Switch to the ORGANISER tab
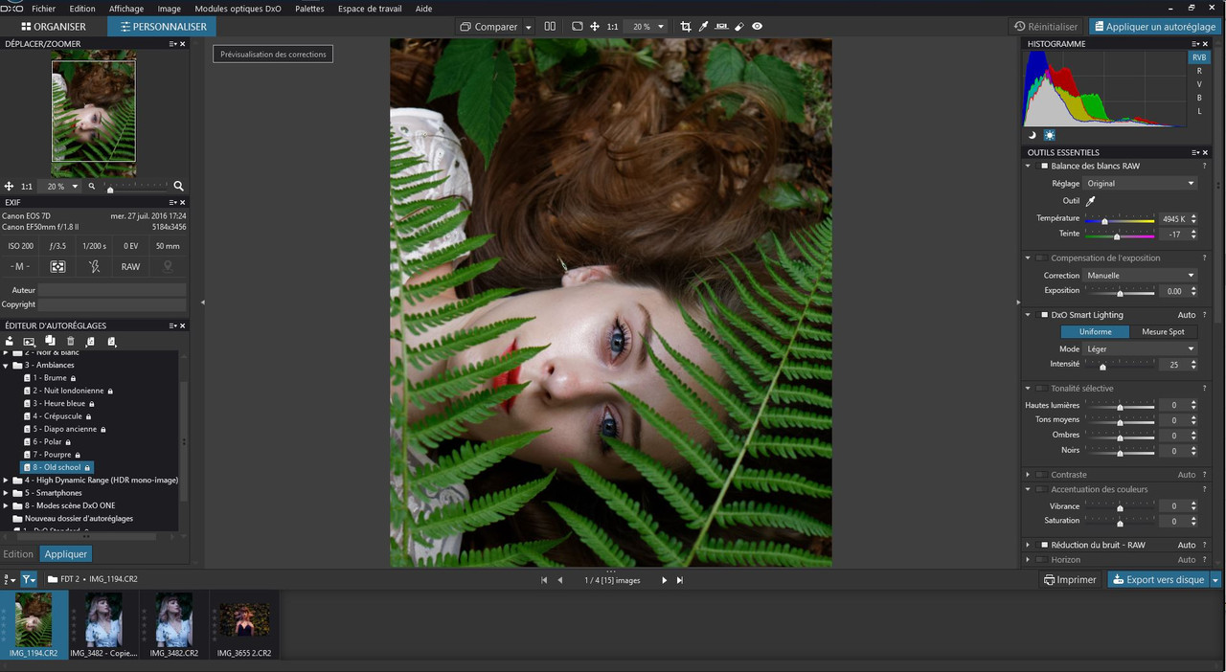The width and height of the screenshot is (1226, 672). (x=54, y=27)
